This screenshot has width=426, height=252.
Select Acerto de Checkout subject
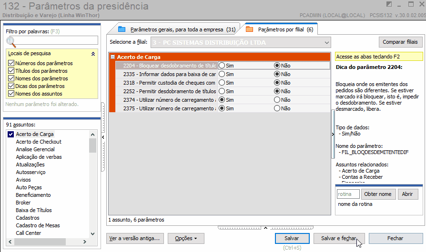[39, 142]
